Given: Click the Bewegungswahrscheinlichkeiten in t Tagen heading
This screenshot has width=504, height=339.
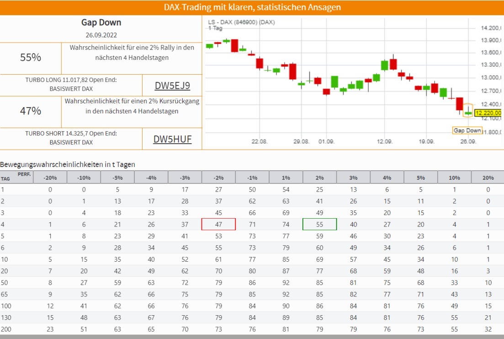Looking at the screenshot, I should click(68, 165).
